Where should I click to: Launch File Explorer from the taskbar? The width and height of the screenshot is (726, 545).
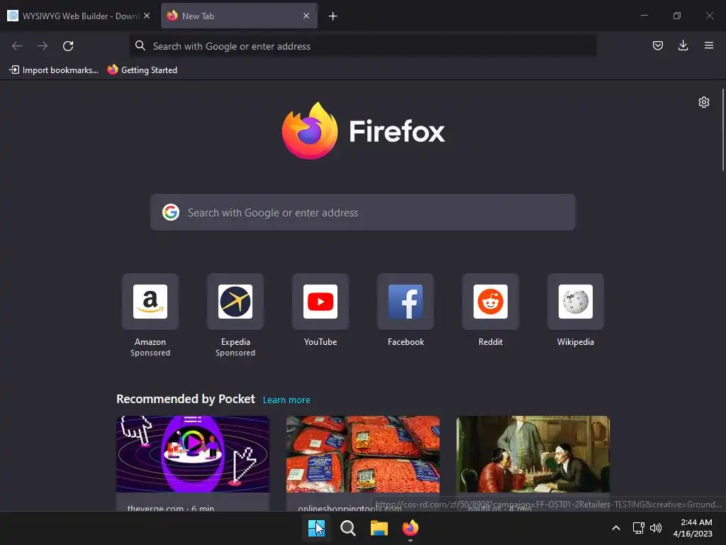[x=379, y=528]
